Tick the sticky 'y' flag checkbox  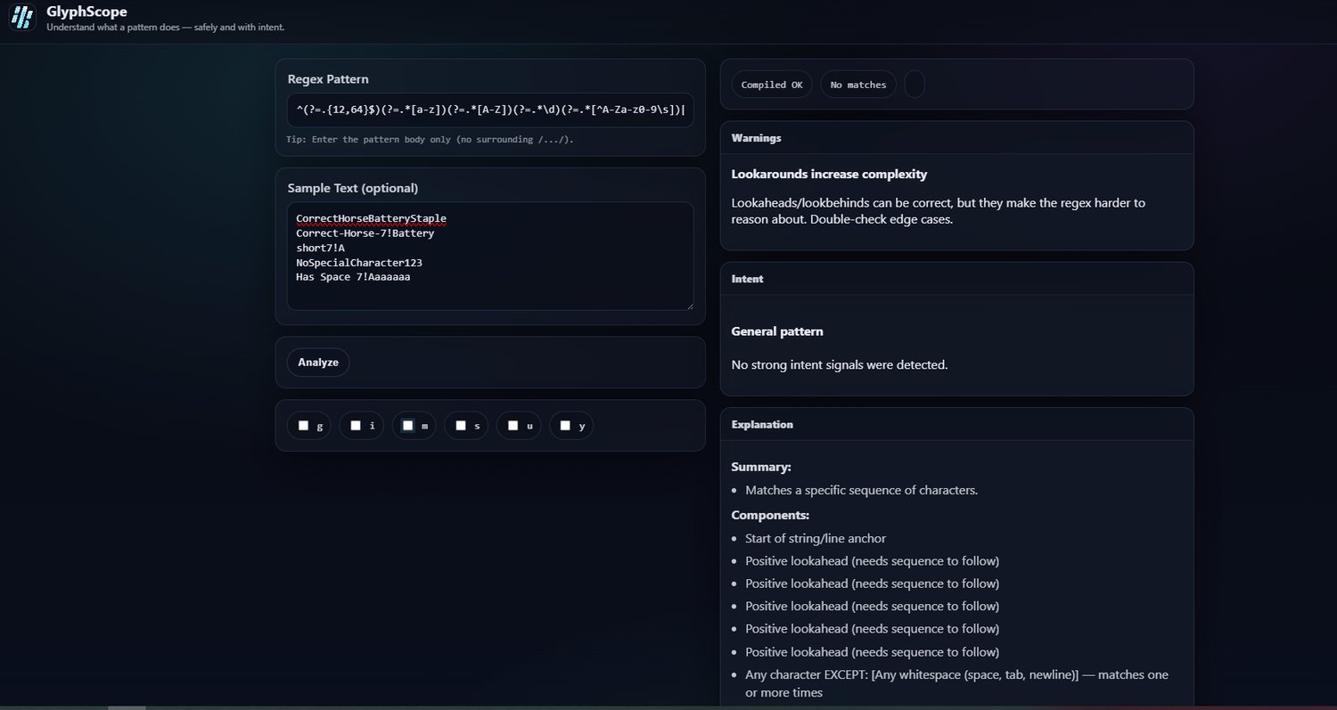click(x=565, y=426)
